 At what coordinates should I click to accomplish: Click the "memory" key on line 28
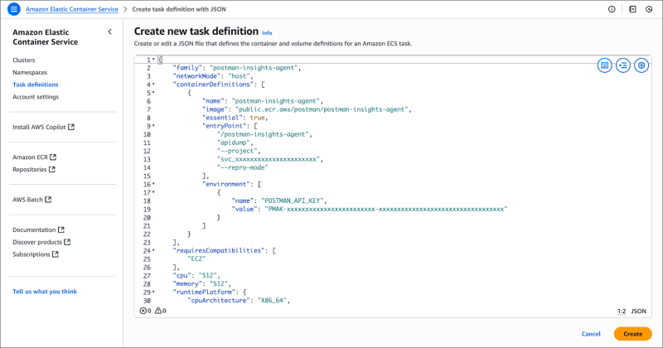[x=187, y=283]
